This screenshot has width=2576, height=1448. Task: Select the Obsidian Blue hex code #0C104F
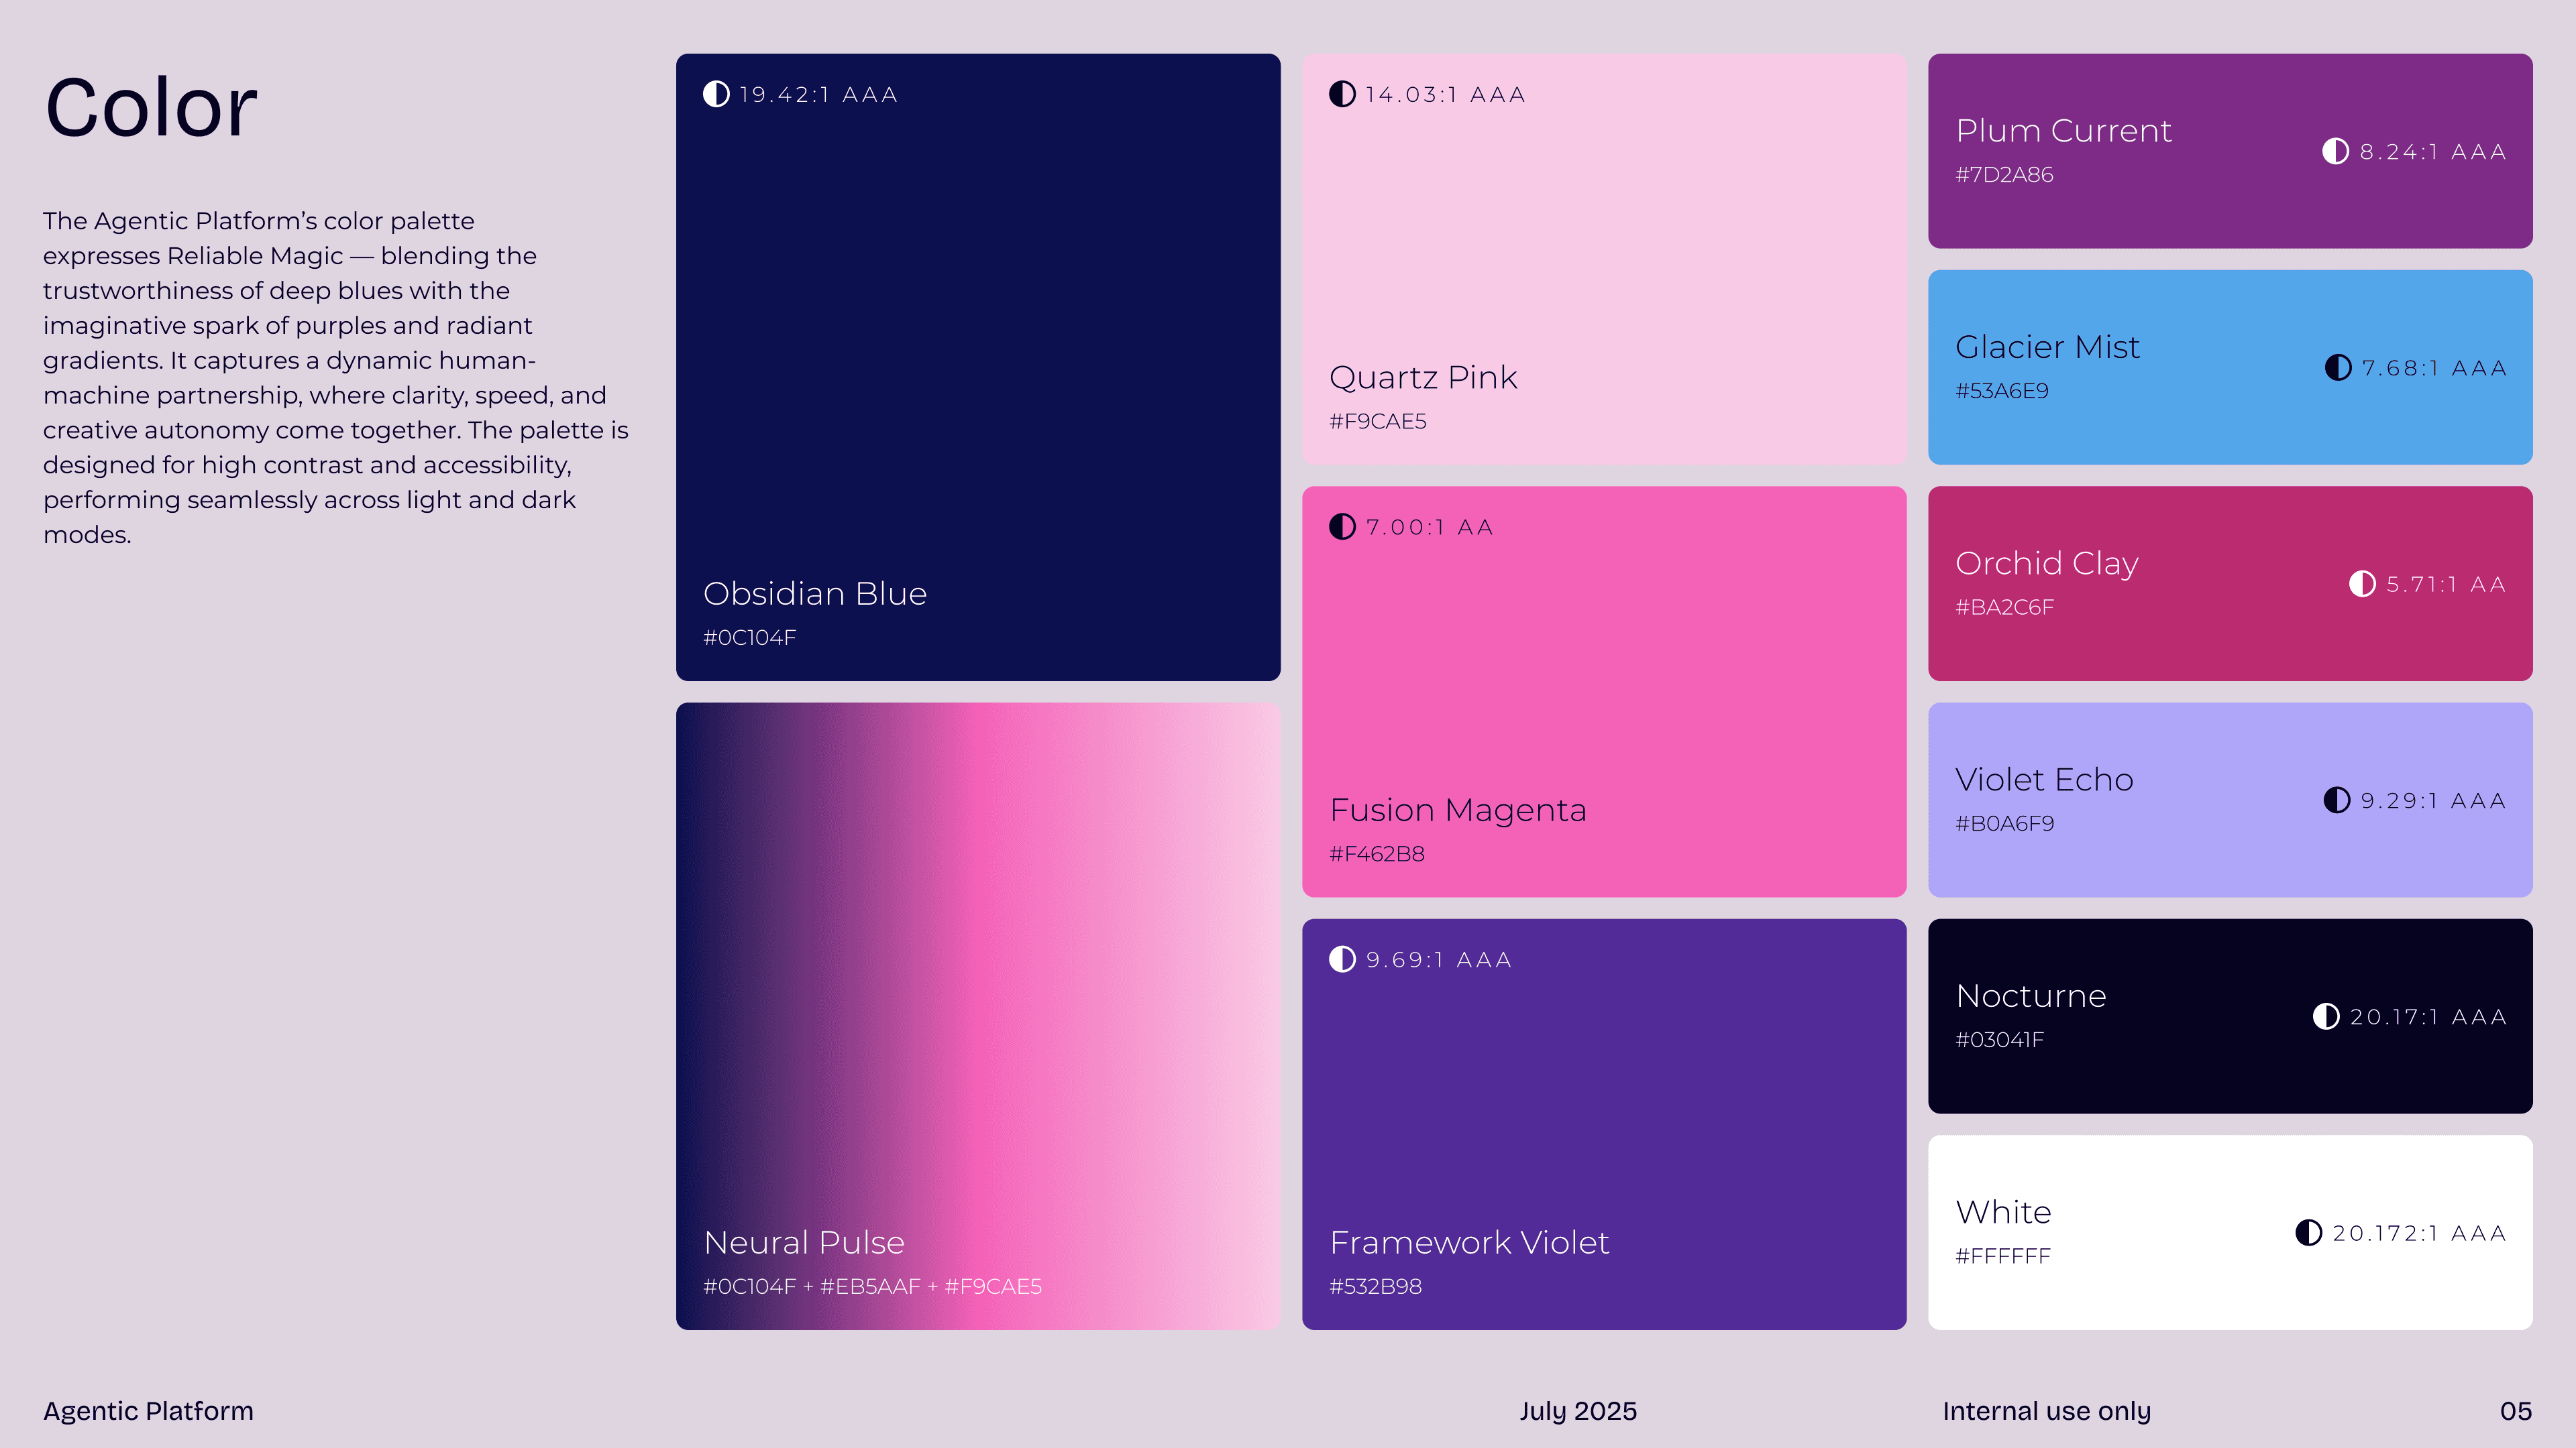(750, 638)
